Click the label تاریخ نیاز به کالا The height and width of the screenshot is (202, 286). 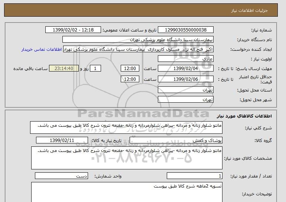click(x=107, y=140)
